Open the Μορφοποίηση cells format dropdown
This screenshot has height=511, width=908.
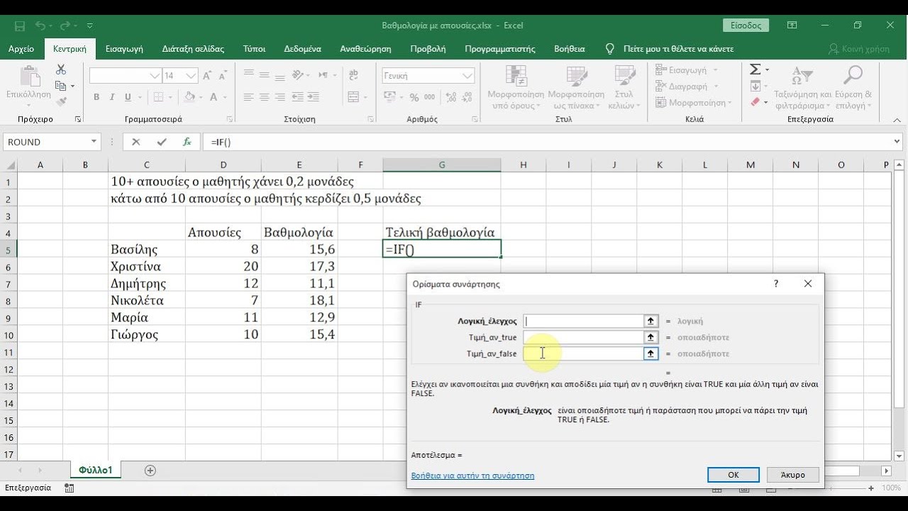[693, 102]
